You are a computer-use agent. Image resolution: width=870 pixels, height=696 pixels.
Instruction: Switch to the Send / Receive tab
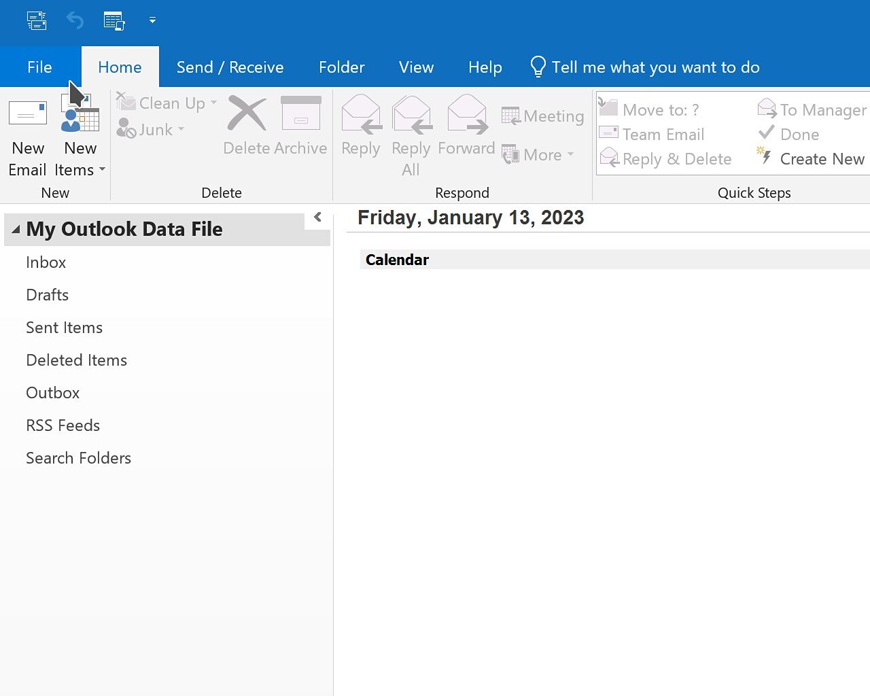click(230, 67)
